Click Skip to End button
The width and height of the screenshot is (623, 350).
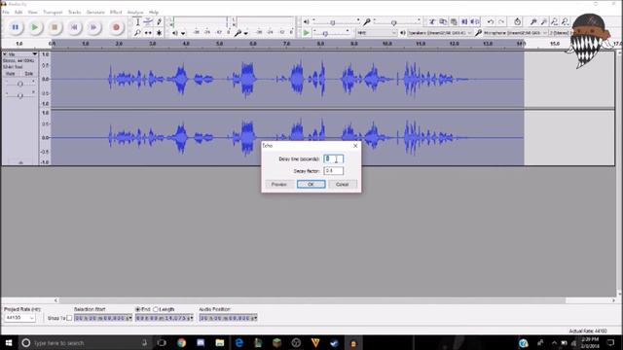93,27
